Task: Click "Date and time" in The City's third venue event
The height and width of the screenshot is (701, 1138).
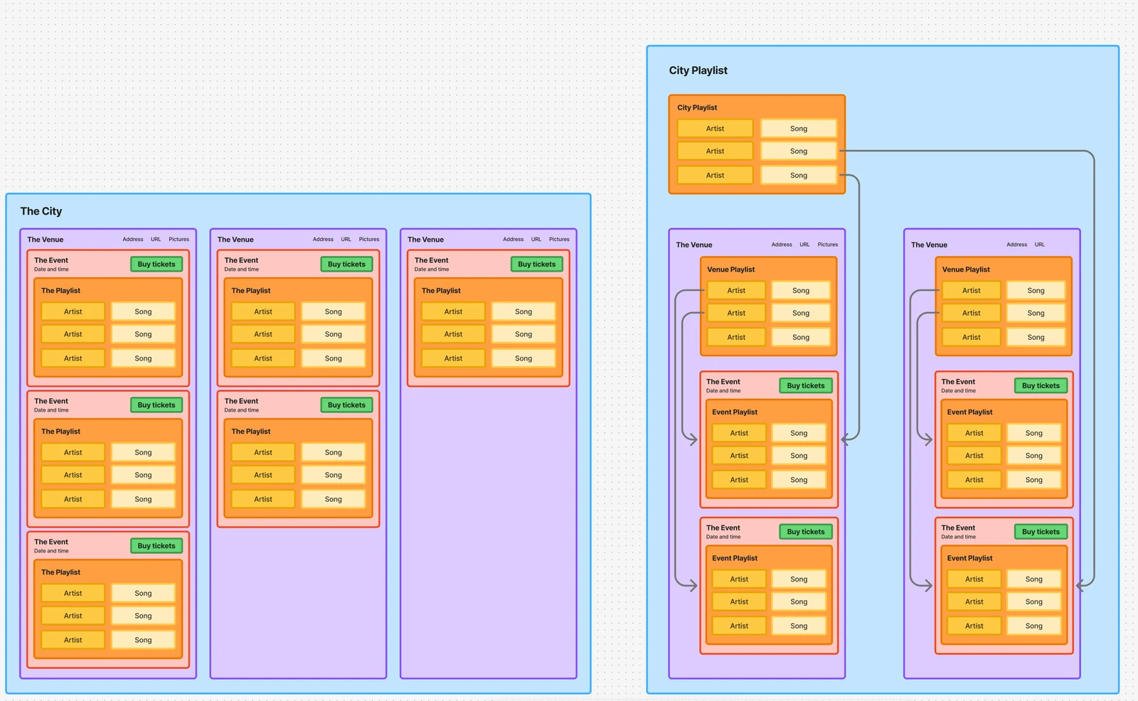Action: (x=432, y=269)
